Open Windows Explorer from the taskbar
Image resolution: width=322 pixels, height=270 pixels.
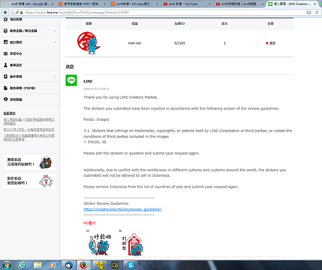[38, 265]
